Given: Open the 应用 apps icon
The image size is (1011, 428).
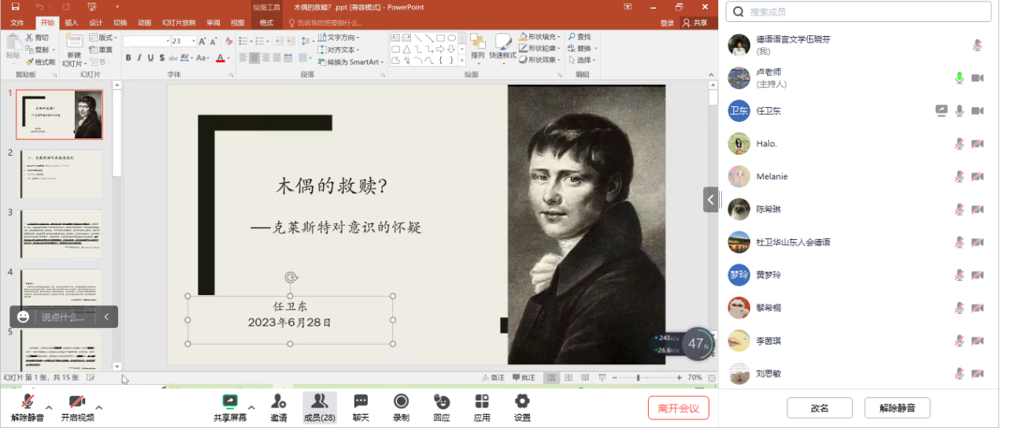Looking at the screenshot, I should tap(482, 402).
